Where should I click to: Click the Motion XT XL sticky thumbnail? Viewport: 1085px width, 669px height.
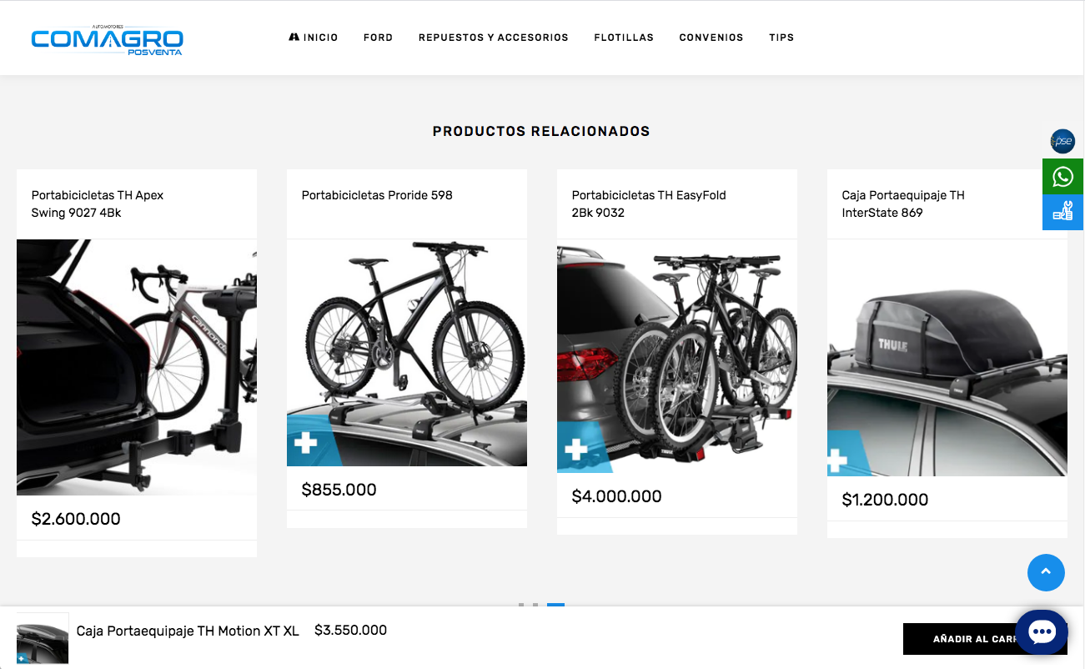tap(43, 638)
